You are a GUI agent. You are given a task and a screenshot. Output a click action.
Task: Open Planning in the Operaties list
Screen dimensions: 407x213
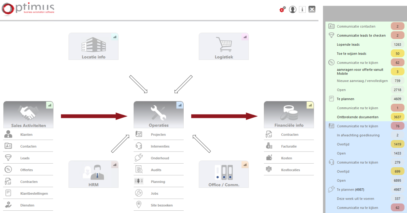158,182
